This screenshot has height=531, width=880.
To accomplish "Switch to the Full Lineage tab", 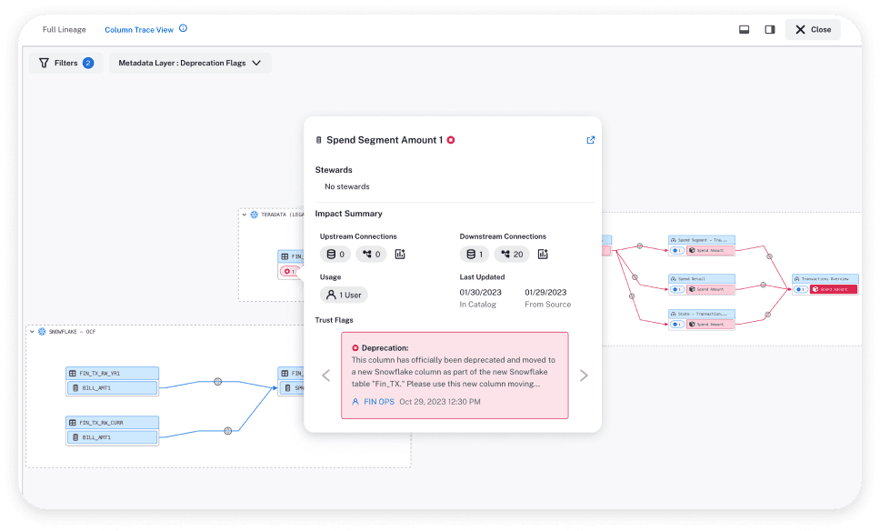I will click(65, 29).
